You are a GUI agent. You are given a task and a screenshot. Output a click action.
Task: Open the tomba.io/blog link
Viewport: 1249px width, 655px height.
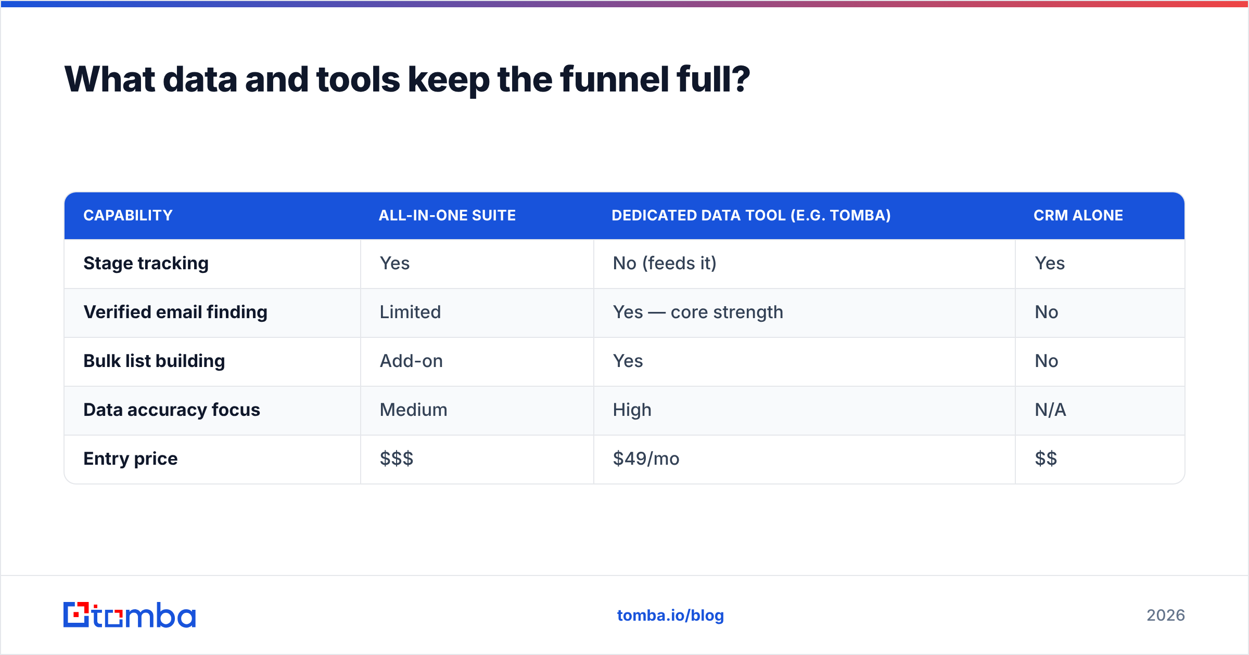670,615
